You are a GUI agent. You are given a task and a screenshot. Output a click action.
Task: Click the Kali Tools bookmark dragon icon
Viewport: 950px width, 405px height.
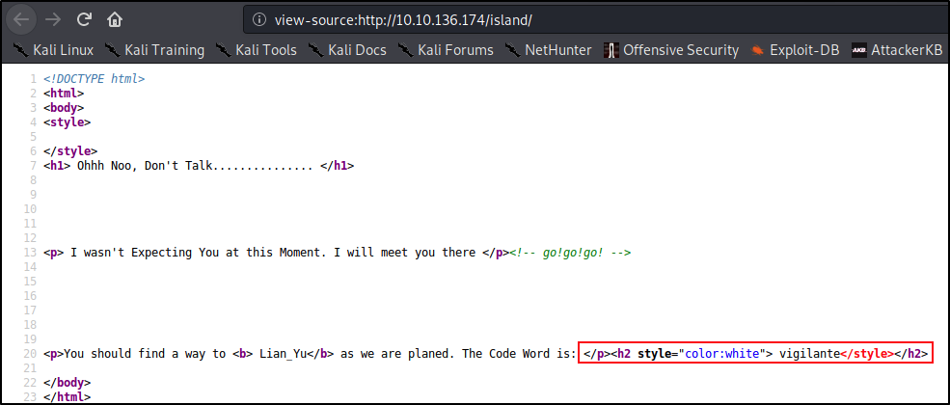(x=224, y=50)
